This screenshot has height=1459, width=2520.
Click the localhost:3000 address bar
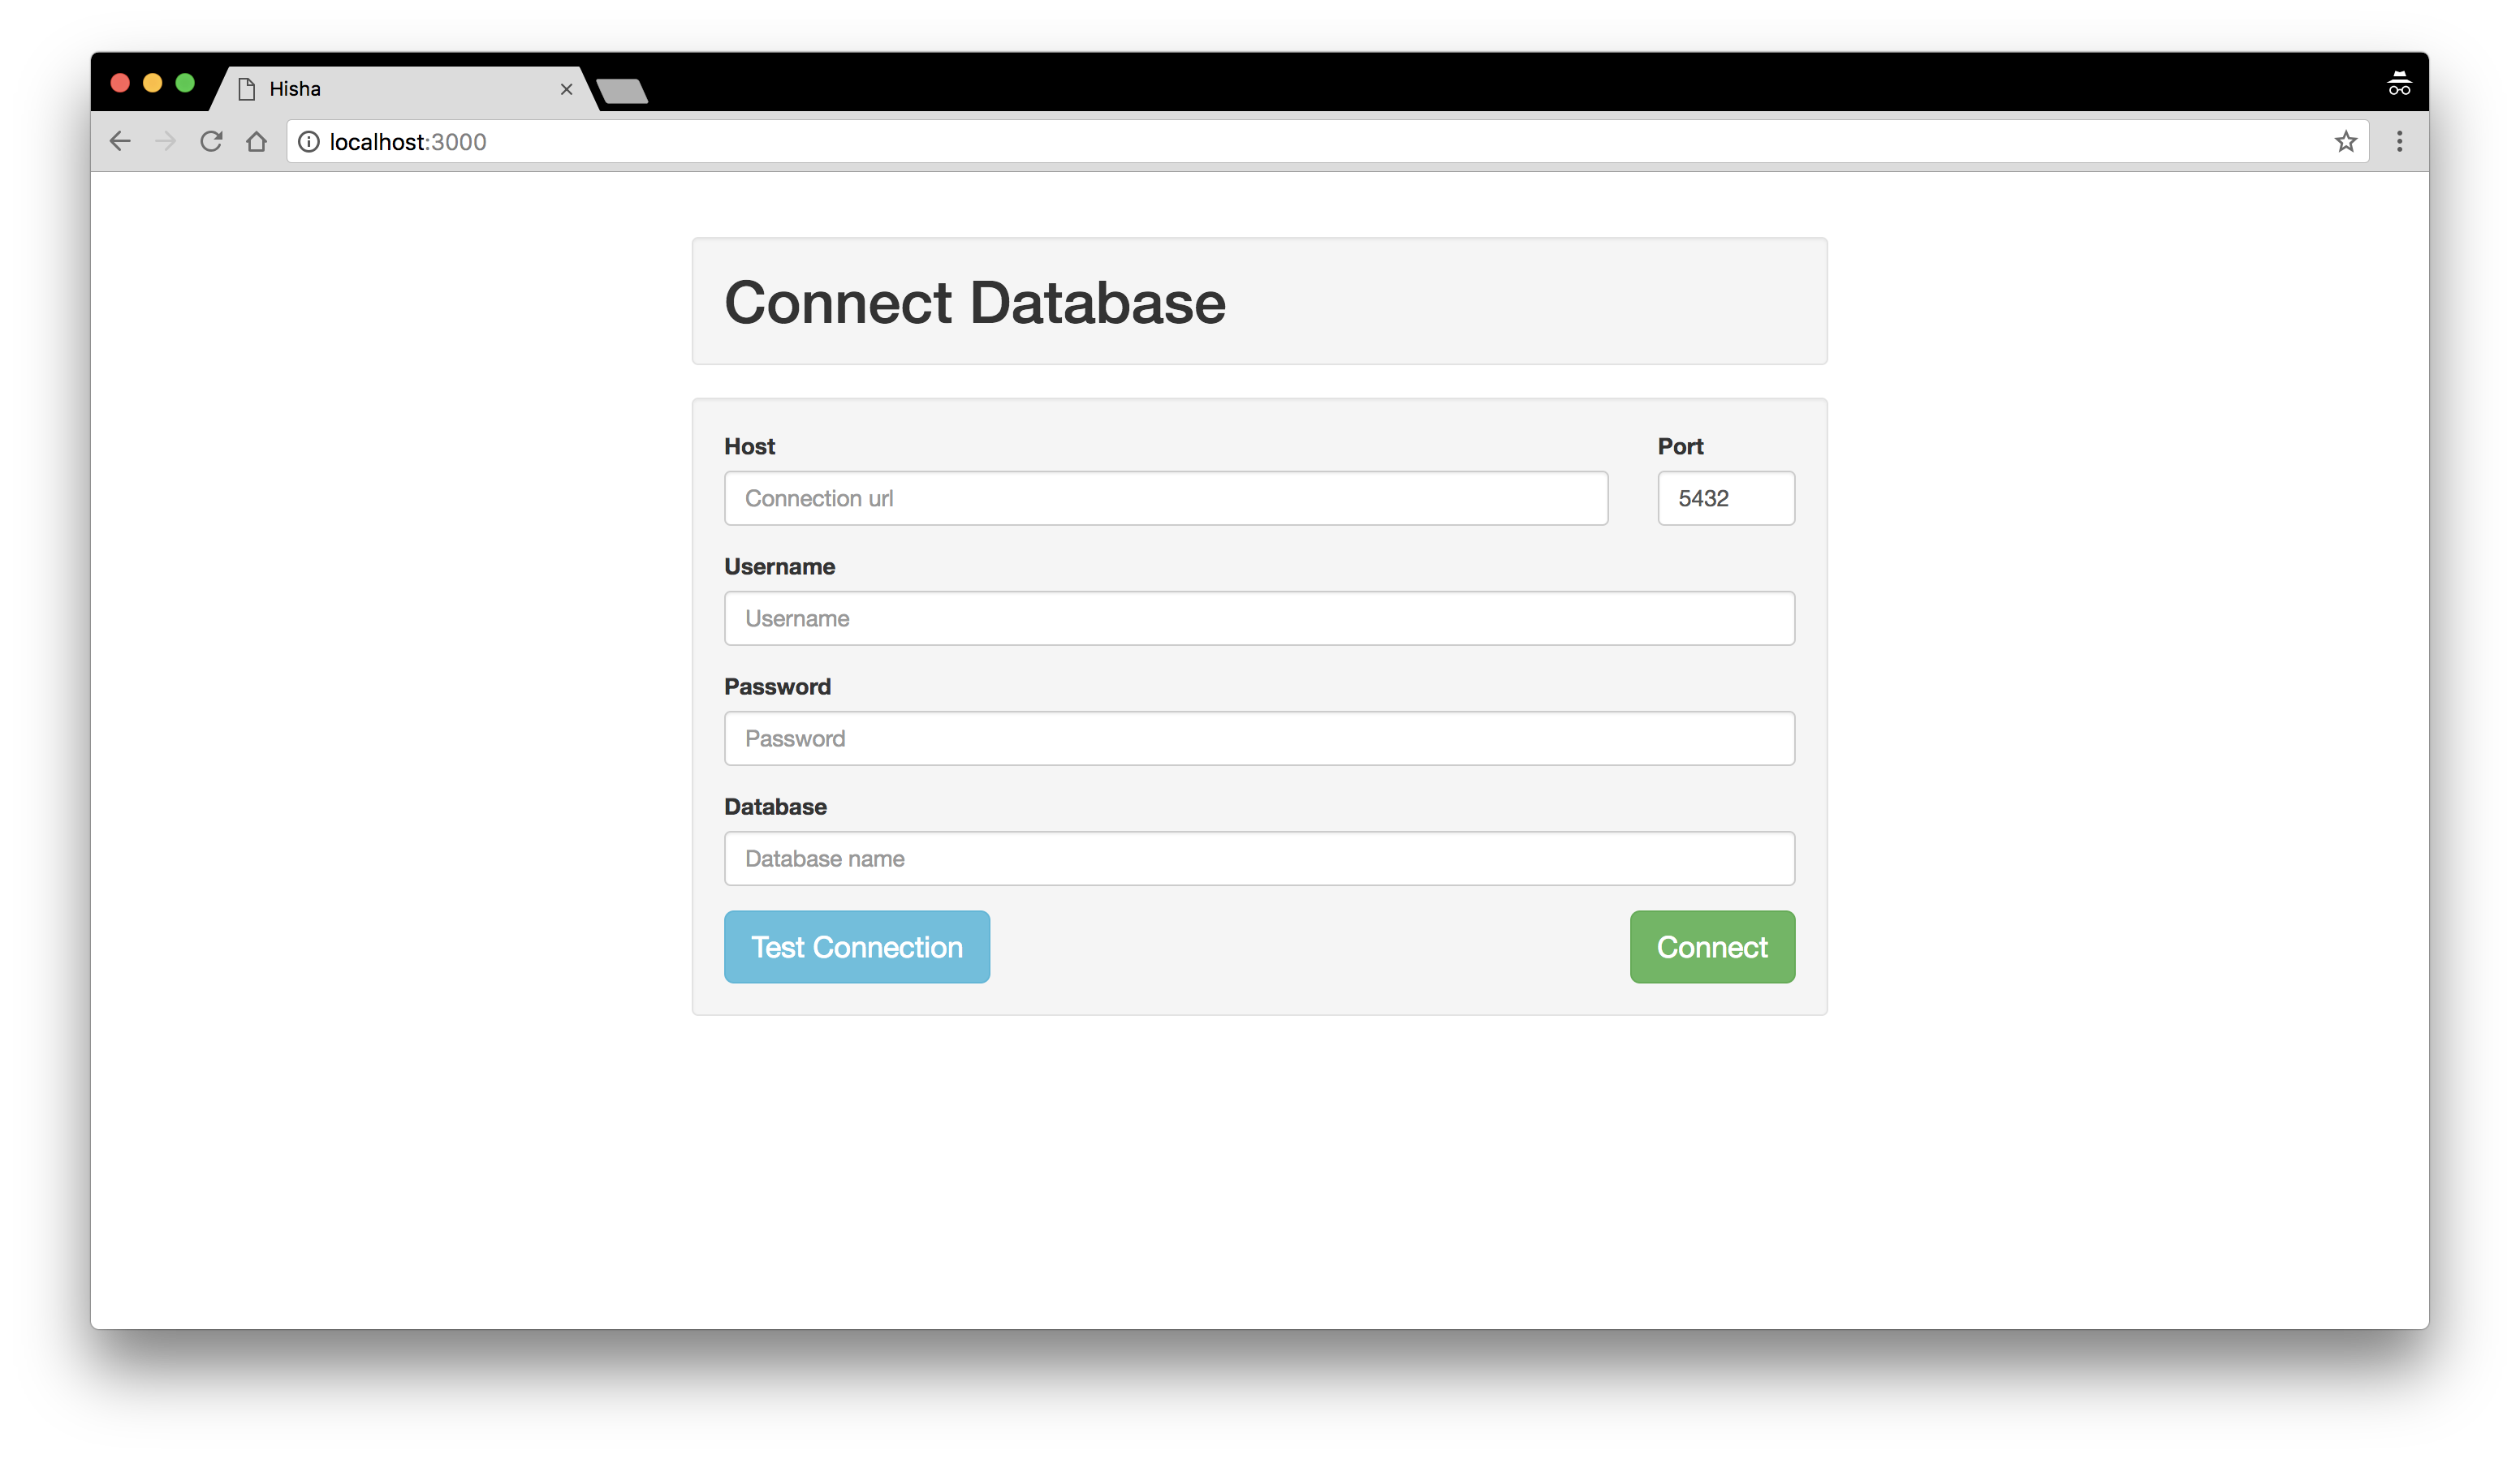point(1300,142)
